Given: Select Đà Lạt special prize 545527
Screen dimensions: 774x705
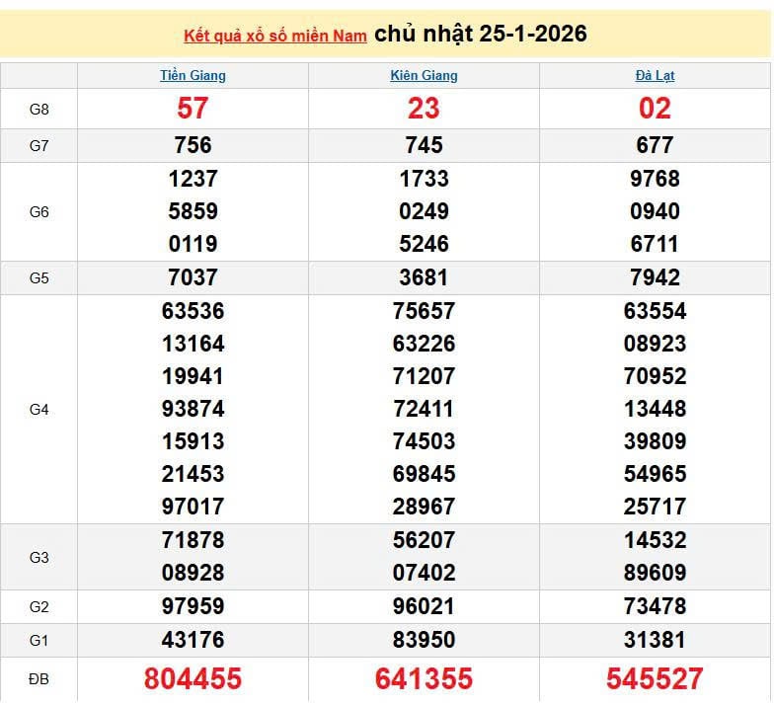Looking at the screenshot, I should coord(655,679).
